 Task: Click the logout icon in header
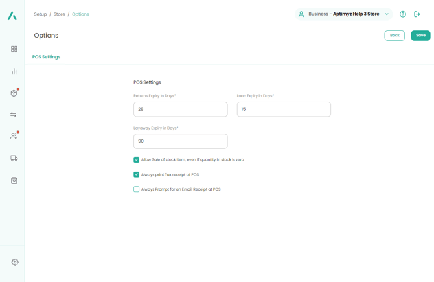coord(417,14)
